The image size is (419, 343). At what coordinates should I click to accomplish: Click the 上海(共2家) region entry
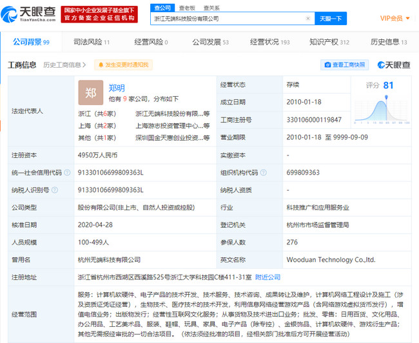[97, 126]
